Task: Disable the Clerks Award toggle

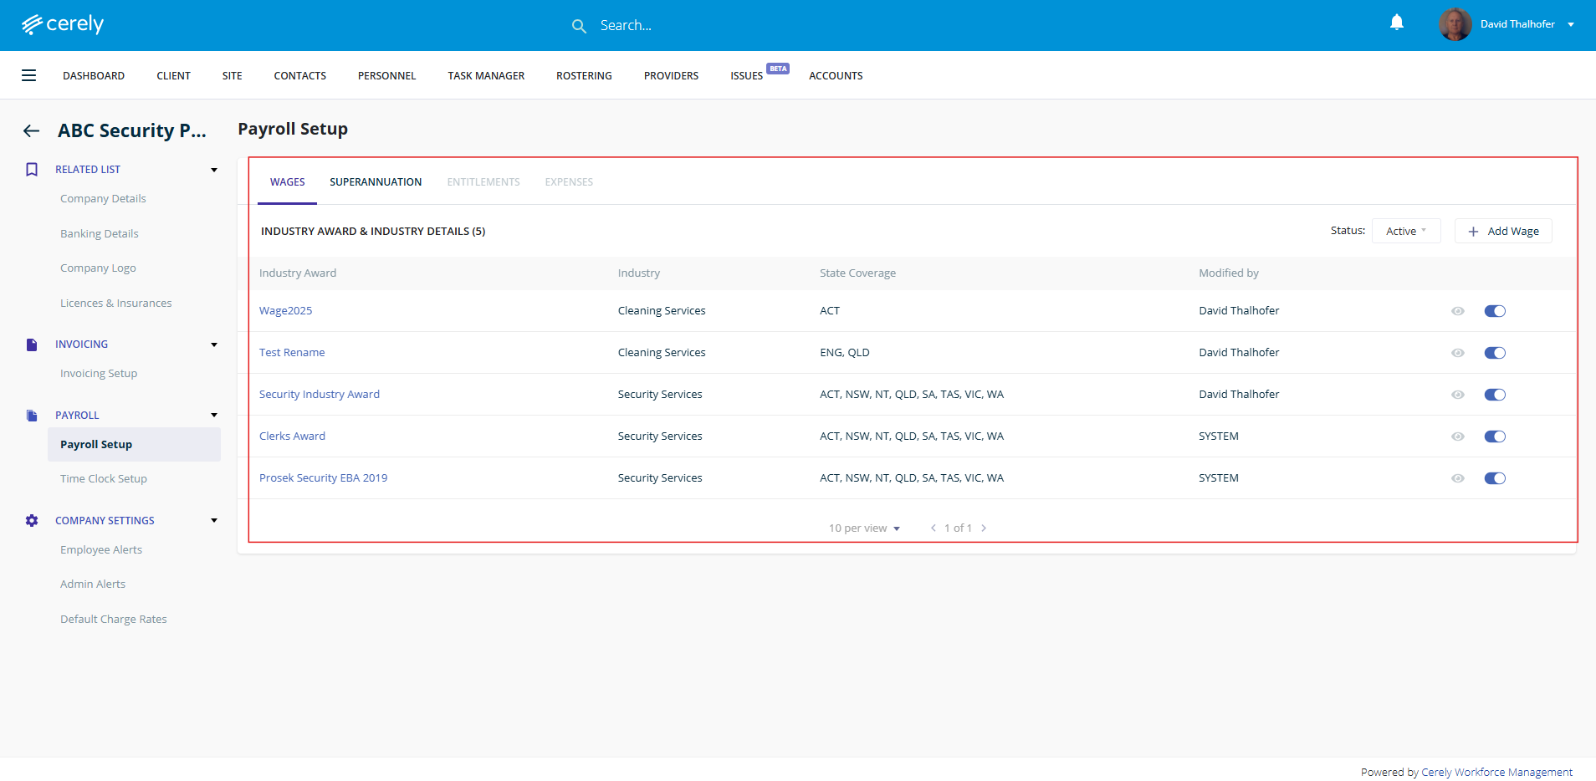Action: [1494, 436]
